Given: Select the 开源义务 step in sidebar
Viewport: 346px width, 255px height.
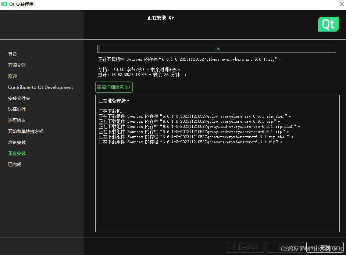Looking at the screenshot, I should 17,65.
